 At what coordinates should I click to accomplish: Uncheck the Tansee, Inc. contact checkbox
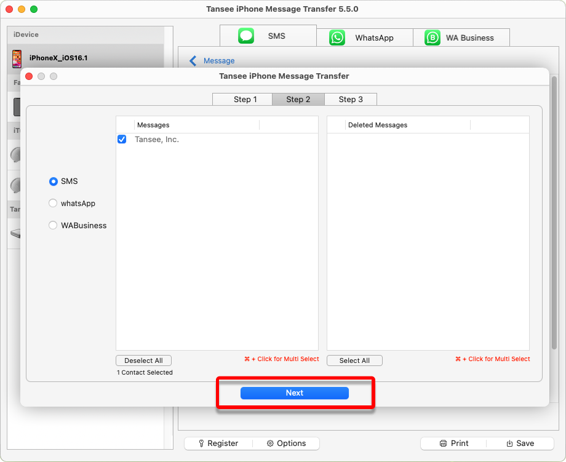coord(122,139)
